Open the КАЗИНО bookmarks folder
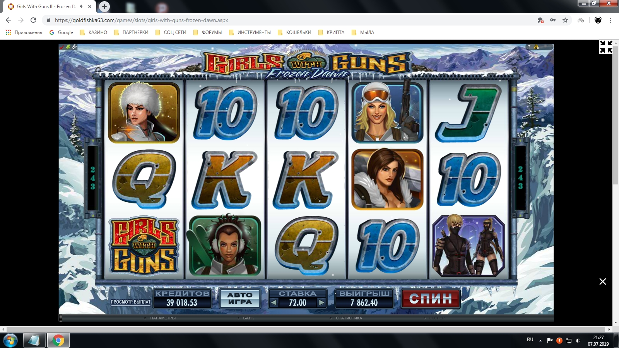 point(93,32)
